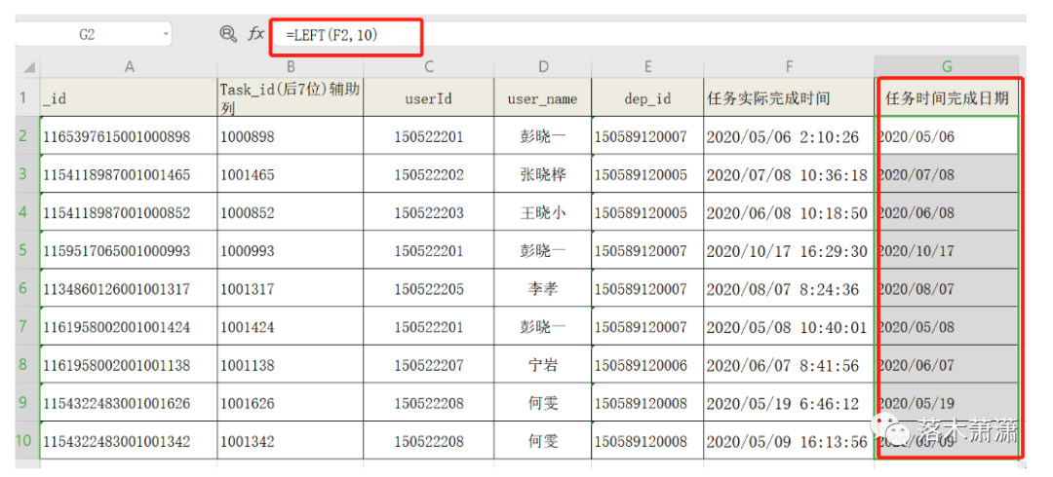
Task: Select cell 2020/06/07 8:41:56
Action: coord(789,365)
